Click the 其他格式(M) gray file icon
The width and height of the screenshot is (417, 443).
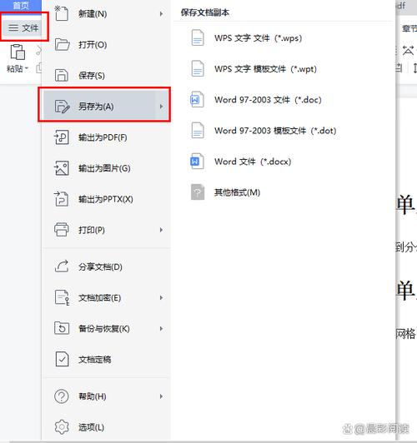198,192
